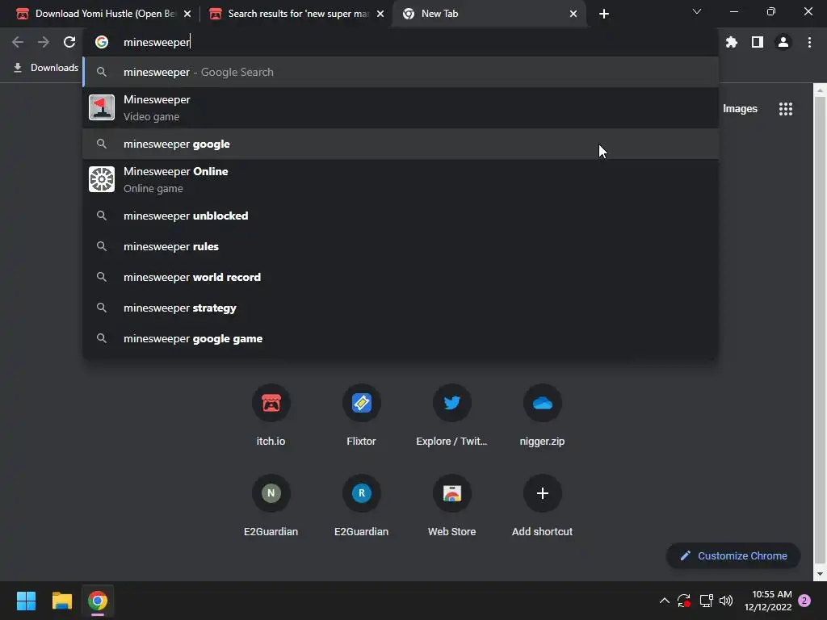Open the Explore / Twitter shortcut
Viewport: 827px width, 620px height.
[452, 416]
